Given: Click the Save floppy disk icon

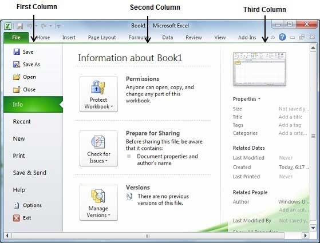Looking at the screenshot, I should point(17,52).
